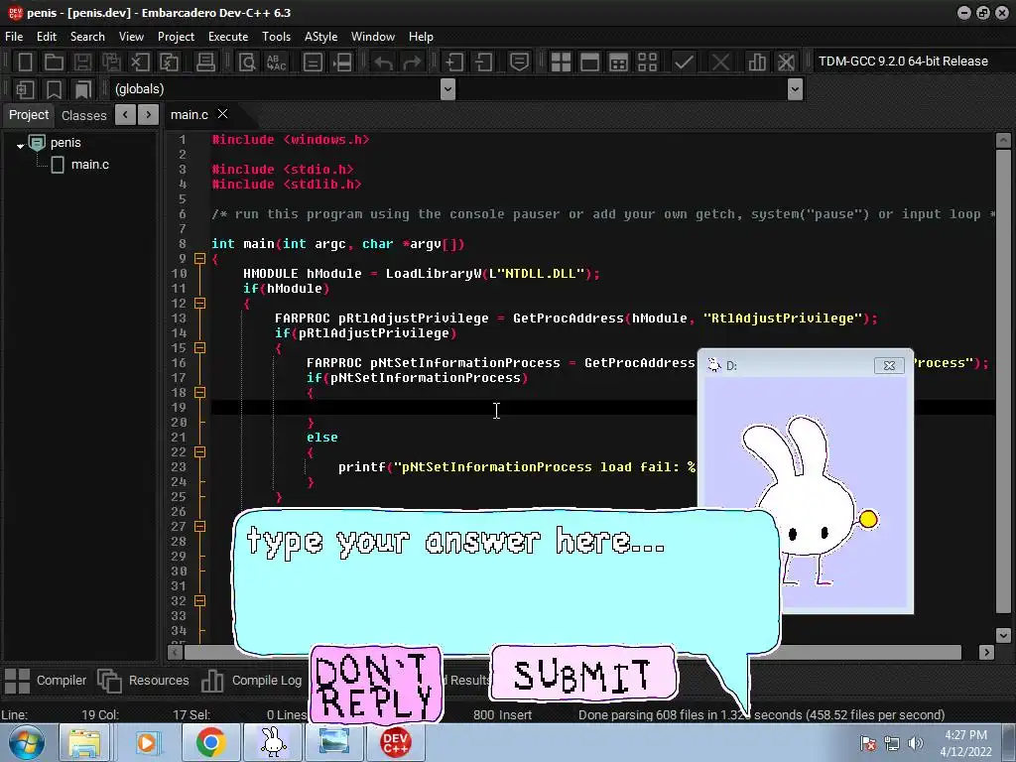Click the Goto bookmarks icon

(83, 89)
